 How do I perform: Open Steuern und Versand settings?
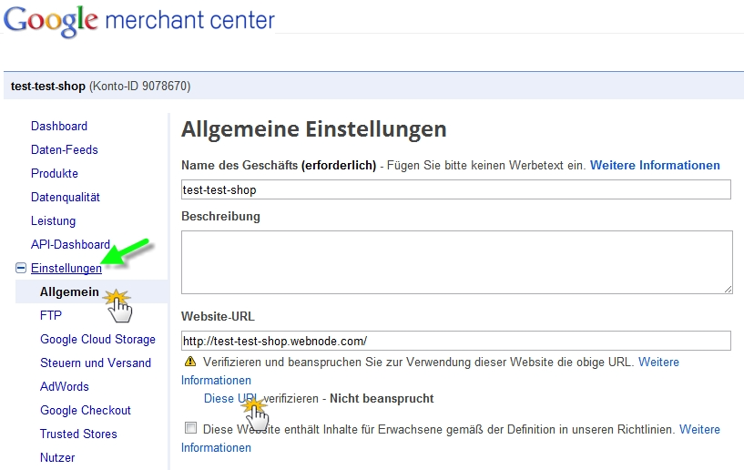click(96, 363)
